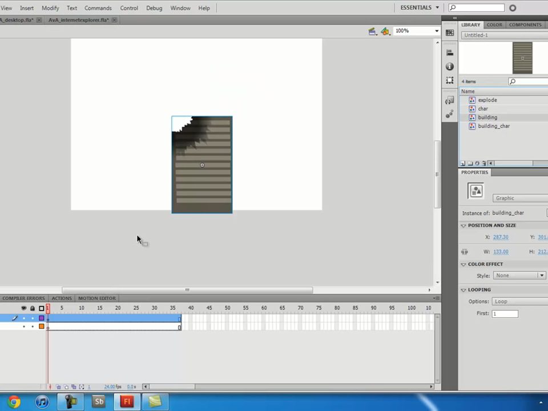
Task: Switch to the Actions tab
Action: coord(62,299)
